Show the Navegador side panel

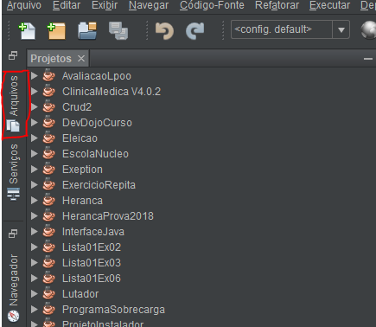[x=14, y=287]
